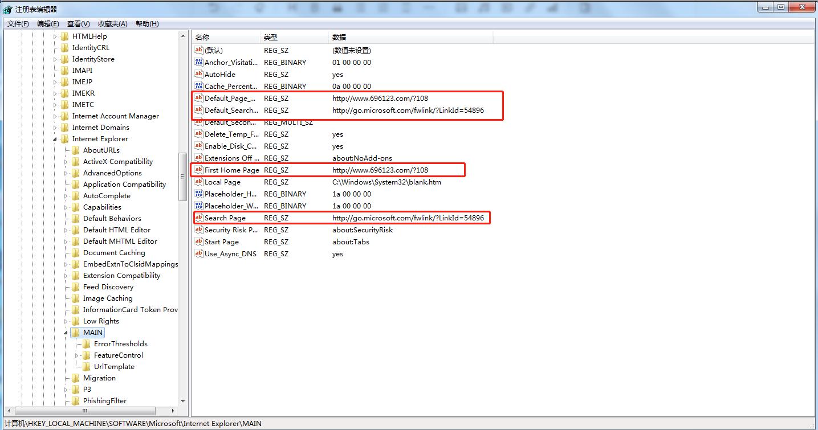
Task: Expand the P3 key
Action: 66,390
